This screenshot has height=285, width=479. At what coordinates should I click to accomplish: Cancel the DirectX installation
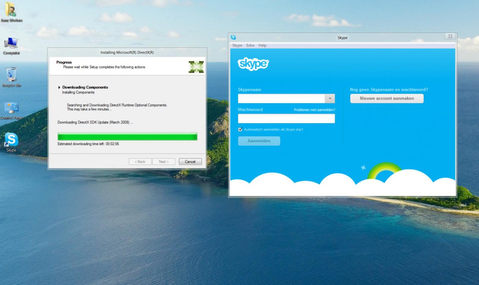coord(190,161)
